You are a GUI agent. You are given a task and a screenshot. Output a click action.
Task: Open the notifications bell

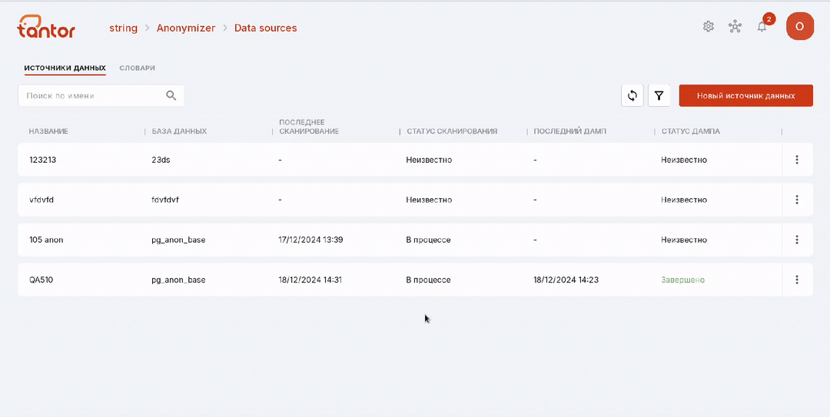coord(762,26)
